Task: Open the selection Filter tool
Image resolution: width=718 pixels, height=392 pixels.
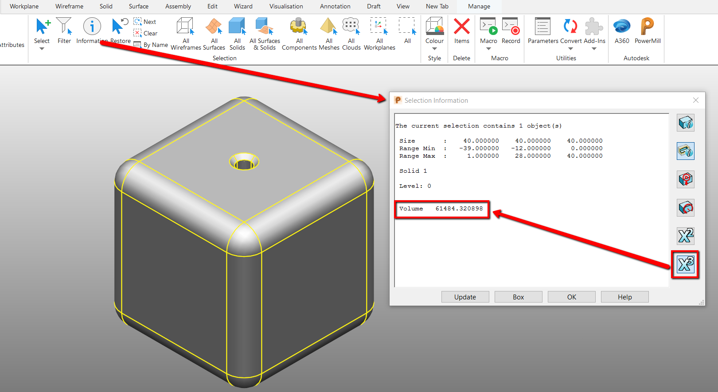Action: (x=64, y=27)
